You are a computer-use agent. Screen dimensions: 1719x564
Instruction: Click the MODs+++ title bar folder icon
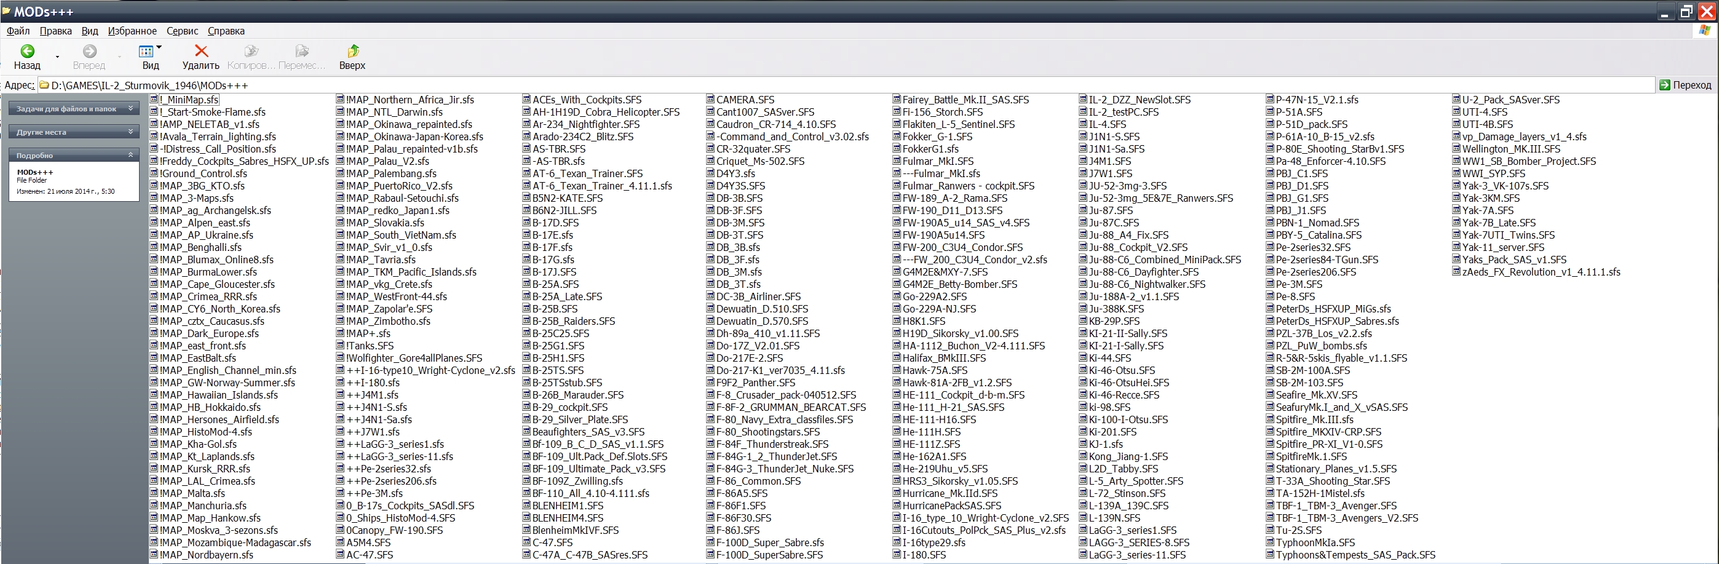[x=6, y=10]
